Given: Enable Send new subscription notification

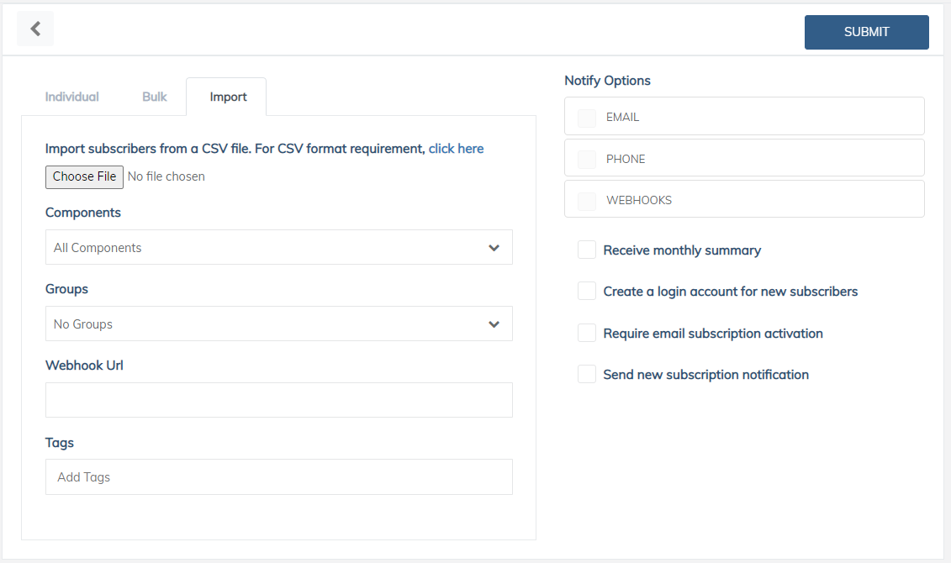Looking at the screenshot, I should [586, 374].
